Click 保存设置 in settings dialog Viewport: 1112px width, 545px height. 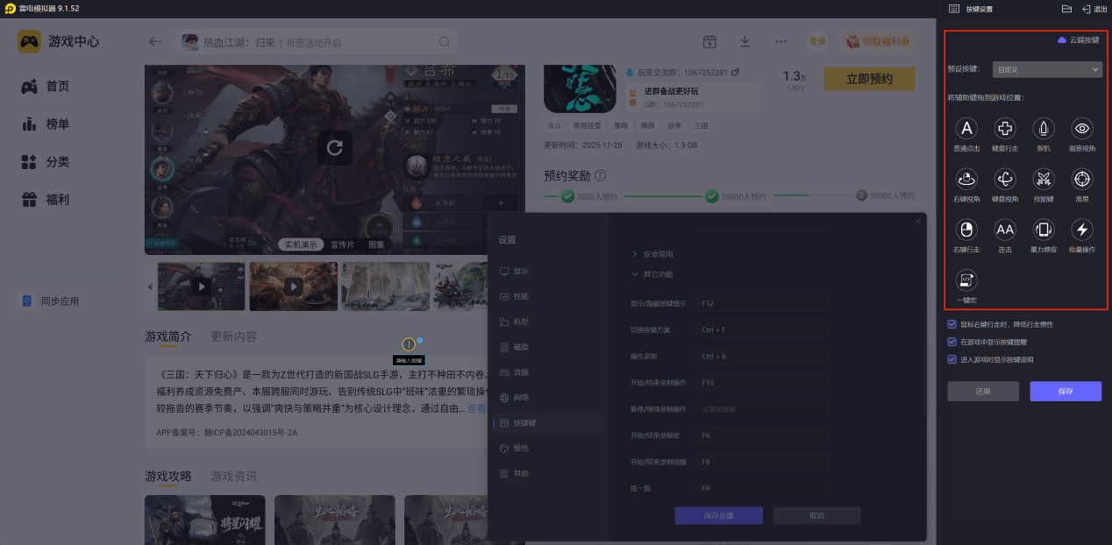718,516
